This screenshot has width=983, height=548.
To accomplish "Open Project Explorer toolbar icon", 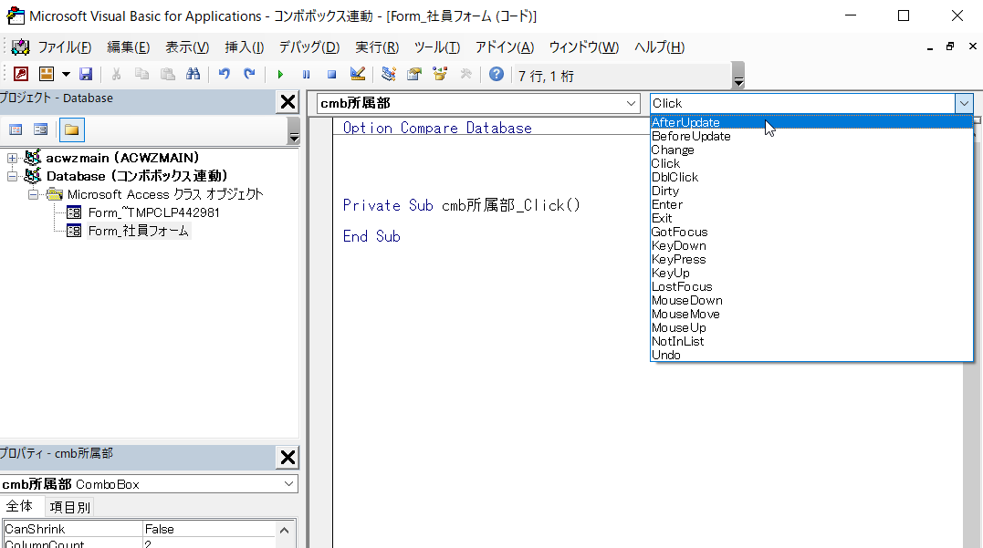I will pos(388,75).
